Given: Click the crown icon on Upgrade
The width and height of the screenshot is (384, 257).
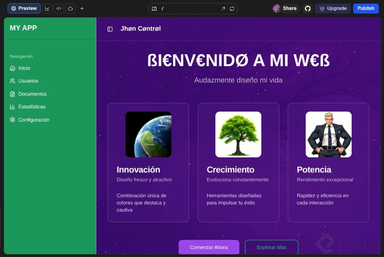Looking at the screenshot, I should click(x=322, y=8).
